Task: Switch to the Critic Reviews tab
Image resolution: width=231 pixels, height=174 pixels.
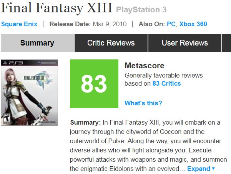Action: [x=111, y=43]
